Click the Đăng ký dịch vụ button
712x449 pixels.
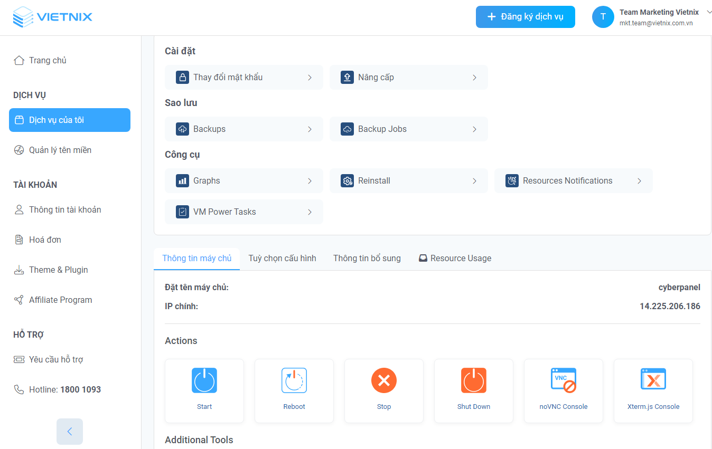click(x=525, y=17)
